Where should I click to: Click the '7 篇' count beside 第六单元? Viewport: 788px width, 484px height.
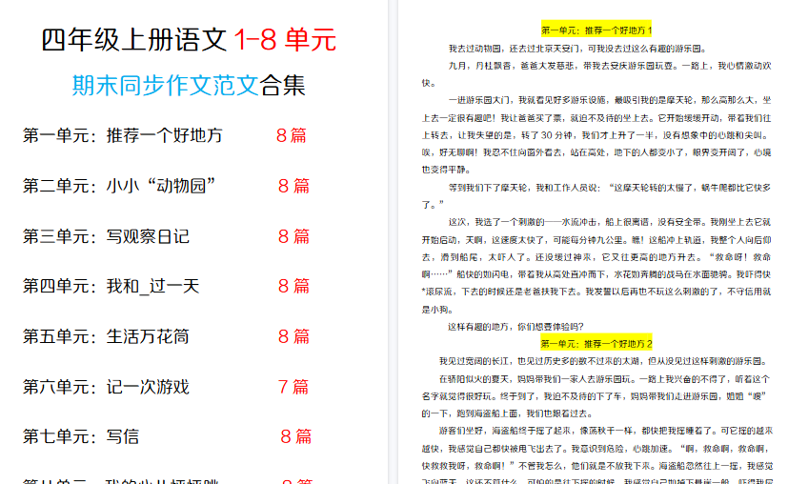click(x=293, y=387)
